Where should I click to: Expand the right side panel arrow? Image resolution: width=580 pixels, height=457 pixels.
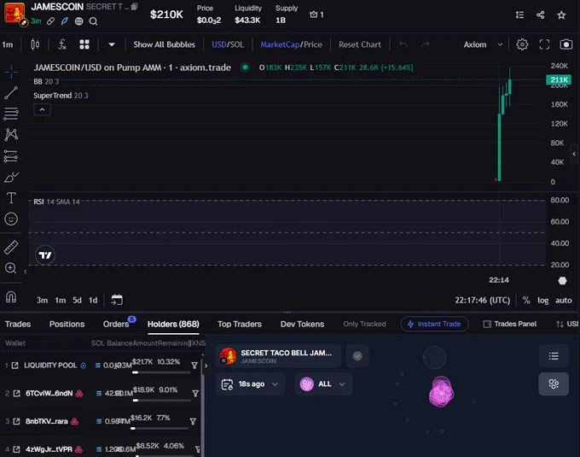pos(574,154)
